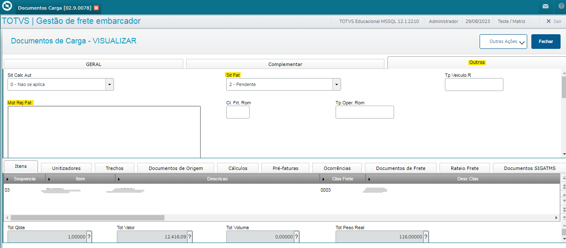Click the form panel scroll down arrow

[x=563, y=154]
